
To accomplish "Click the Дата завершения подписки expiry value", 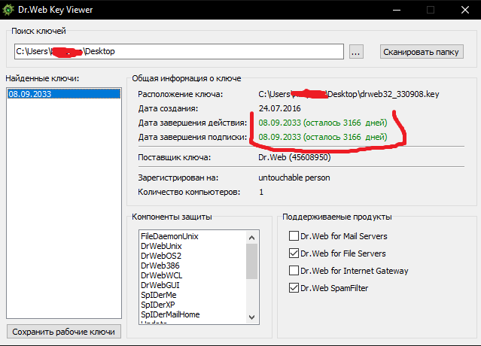I will (x=323, y=137).
